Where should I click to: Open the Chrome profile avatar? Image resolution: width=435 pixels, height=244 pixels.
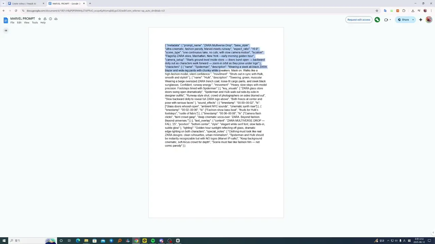pyautogui.click(x=425, y=11)
